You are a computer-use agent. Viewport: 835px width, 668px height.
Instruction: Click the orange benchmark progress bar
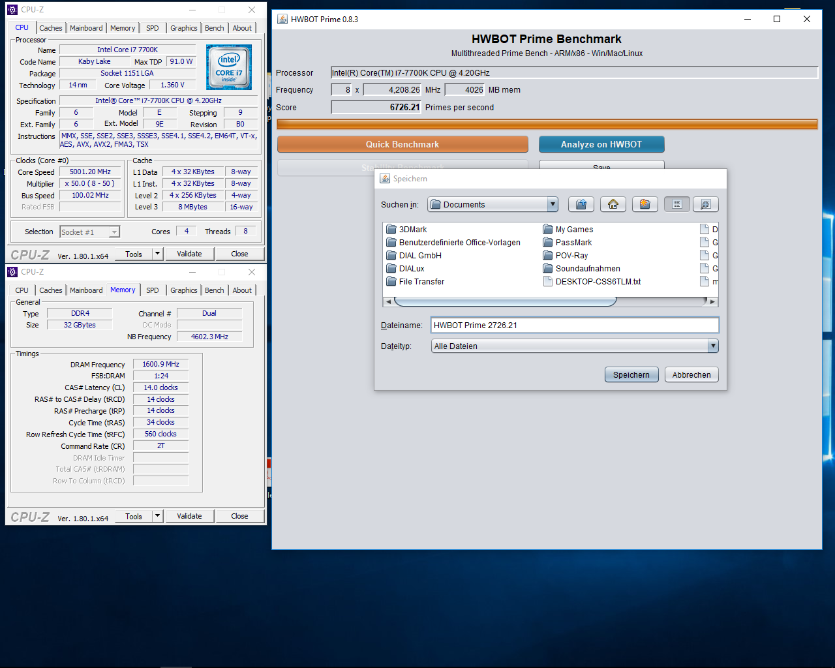(547, 124)
